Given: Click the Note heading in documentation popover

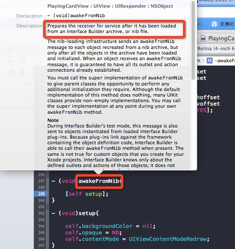Looking at the screenshot, I should click(53, 120).
